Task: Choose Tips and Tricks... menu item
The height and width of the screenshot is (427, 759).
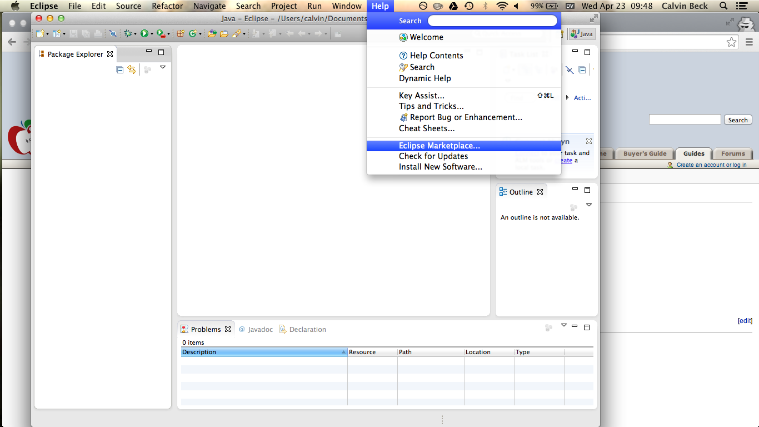Action: (464, 106)
